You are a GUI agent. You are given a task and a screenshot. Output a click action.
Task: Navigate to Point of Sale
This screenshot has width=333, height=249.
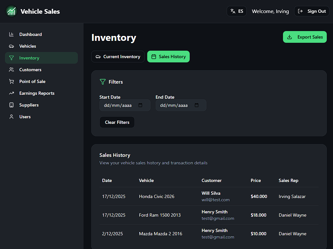tap(42, 81)
